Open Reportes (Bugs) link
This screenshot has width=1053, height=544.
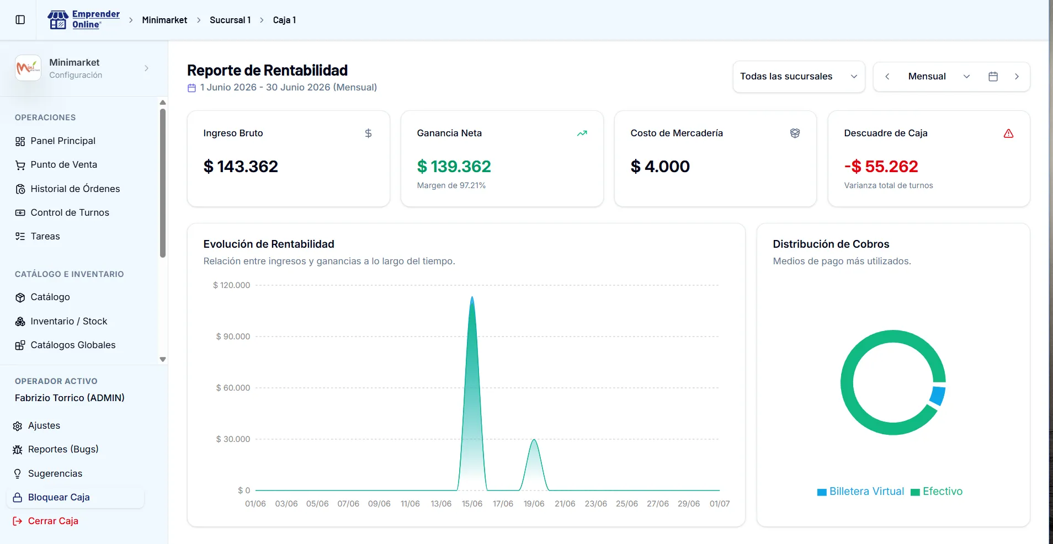click(63, 450)
